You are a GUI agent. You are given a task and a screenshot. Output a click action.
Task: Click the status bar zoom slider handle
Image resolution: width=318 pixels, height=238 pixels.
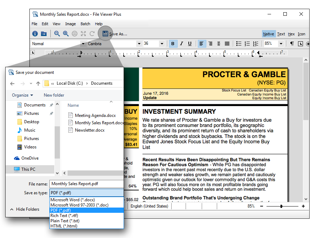click(281, 206)
